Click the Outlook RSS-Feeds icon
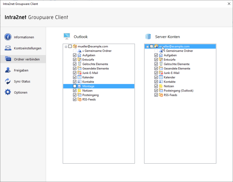Screen dimensions: 233x182 tap(80, 99)
